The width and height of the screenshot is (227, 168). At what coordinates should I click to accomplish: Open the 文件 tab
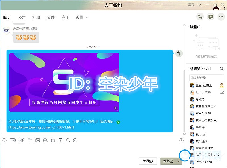51,17
